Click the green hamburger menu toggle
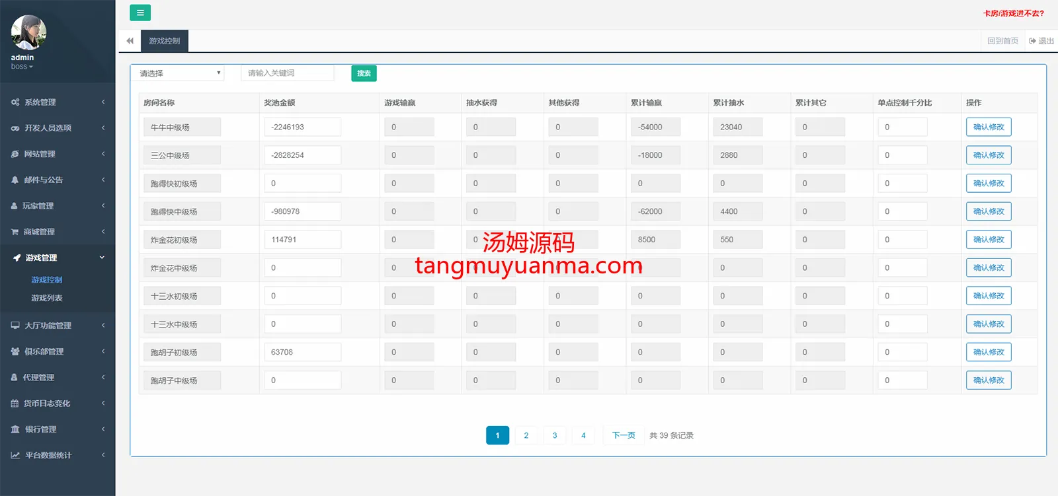This screenshot has width=1058, height=496. click(x=140, y=13)
